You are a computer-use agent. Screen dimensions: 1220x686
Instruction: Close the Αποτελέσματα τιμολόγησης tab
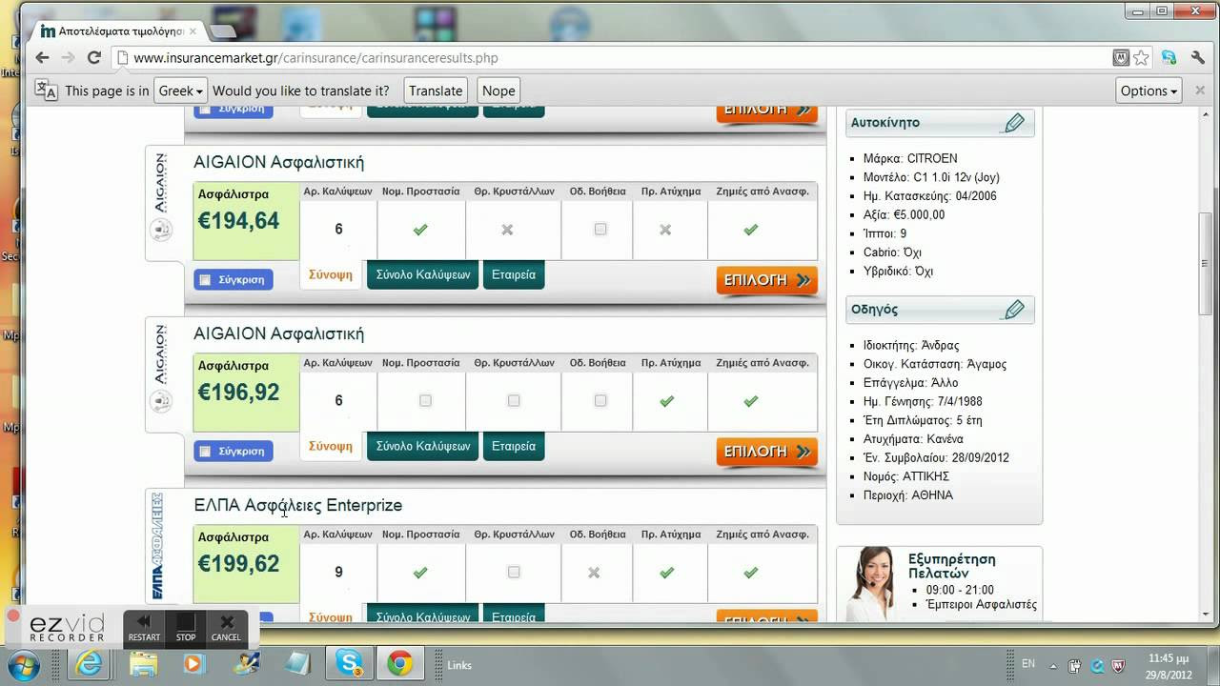192,31
